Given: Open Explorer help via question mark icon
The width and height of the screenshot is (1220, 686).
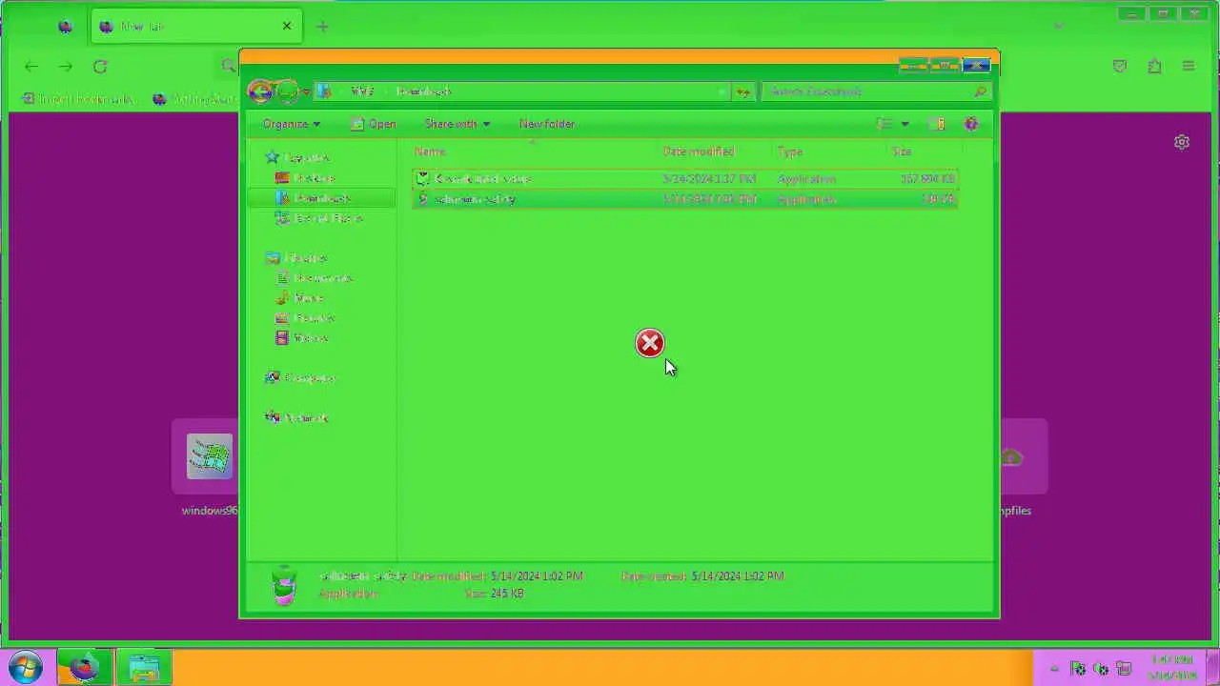Looking at the screenshot, I should point(971,124).
